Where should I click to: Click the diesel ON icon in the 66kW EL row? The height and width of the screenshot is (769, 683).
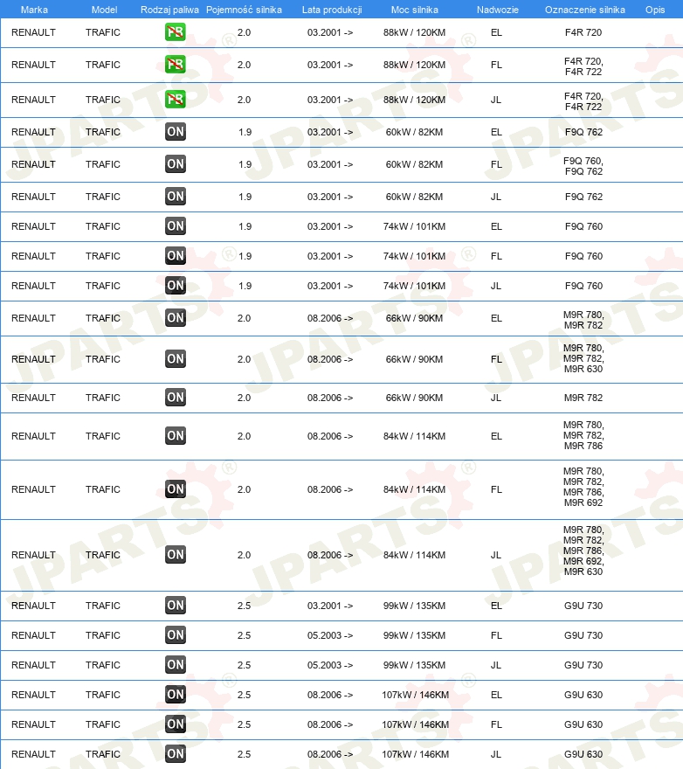(175, 318)
